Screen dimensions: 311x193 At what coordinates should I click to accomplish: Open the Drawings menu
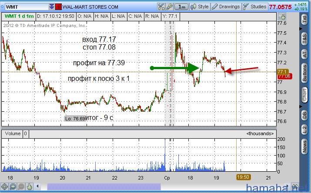(x=226, y=7)
